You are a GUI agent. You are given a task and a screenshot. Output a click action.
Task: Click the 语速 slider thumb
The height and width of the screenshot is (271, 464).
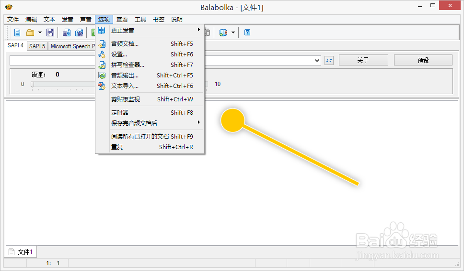tap(32, 85)
